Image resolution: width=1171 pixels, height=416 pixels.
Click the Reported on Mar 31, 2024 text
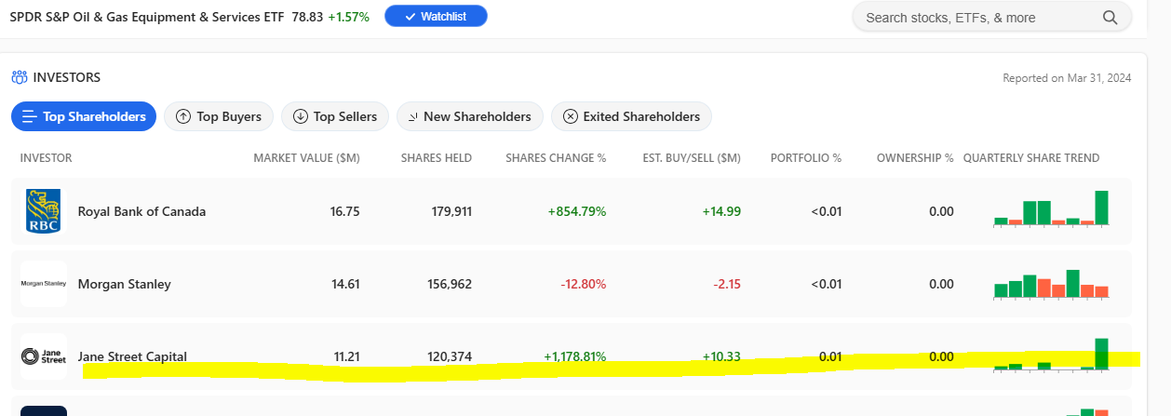[1067, 78]
